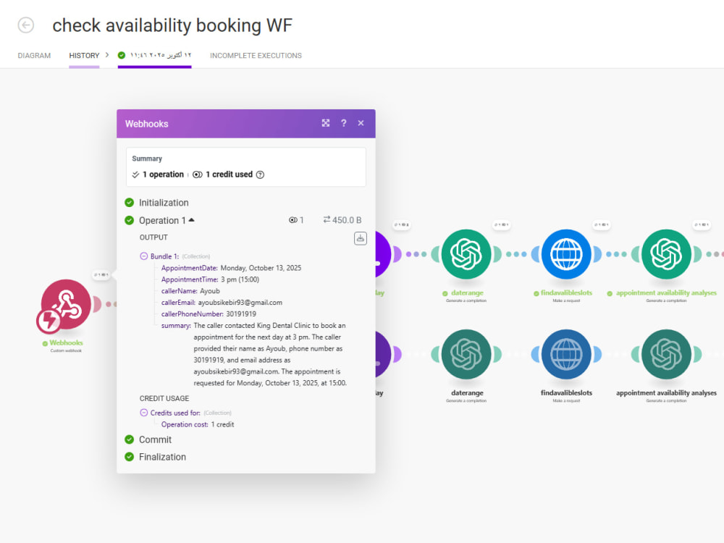Select the lower appointment availability analyses module
This screenshot has width=724, height=543.
pos(666,354)
